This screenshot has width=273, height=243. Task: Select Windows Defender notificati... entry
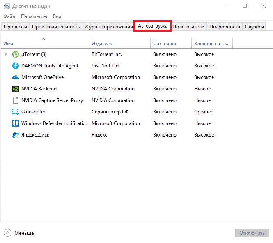(x=54, y=123)
